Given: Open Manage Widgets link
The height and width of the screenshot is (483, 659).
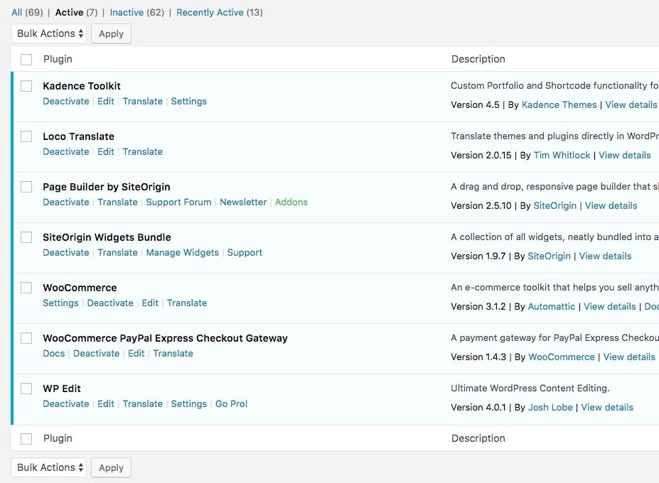Looking at the screenshot, I should tap(183, 252).
